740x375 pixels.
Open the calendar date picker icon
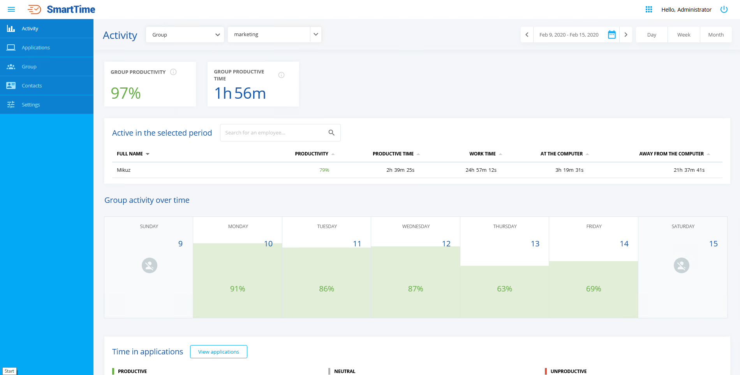point(612,35)
